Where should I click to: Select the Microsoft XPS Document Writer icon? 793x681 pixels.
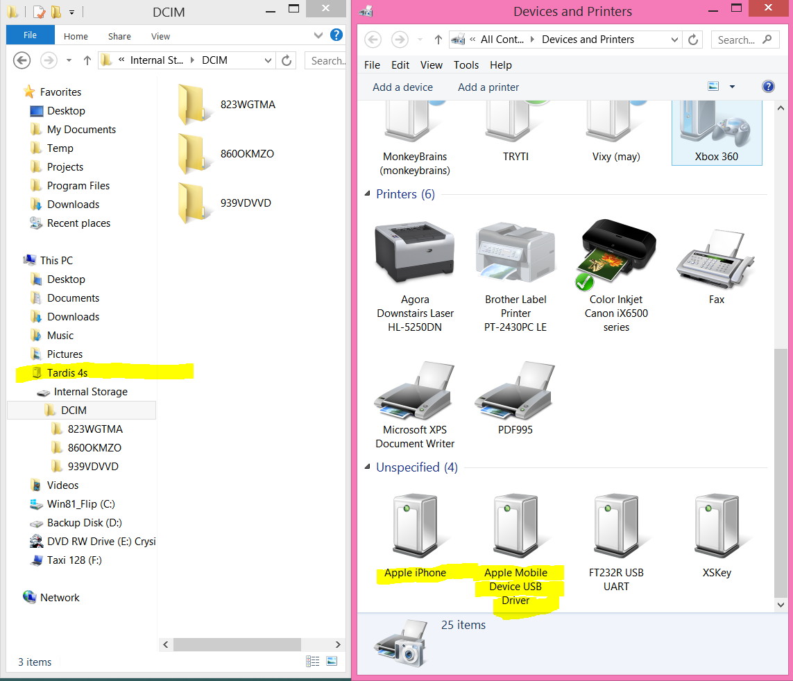coord(414,390)
